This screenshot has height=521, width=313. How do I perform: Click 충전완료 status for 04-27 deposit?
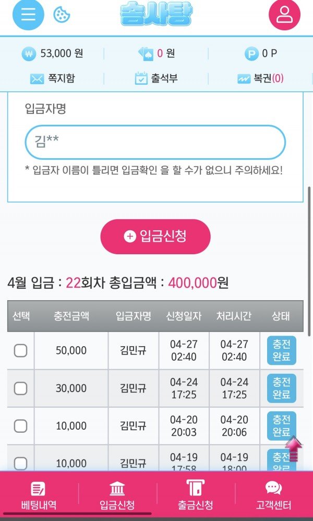[281, 350]
